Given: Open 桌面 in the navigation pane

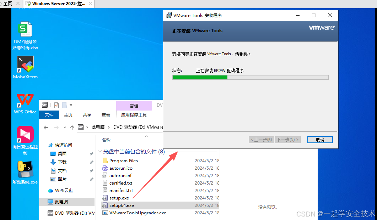Looking at the screenshot, I should [62, 154].
